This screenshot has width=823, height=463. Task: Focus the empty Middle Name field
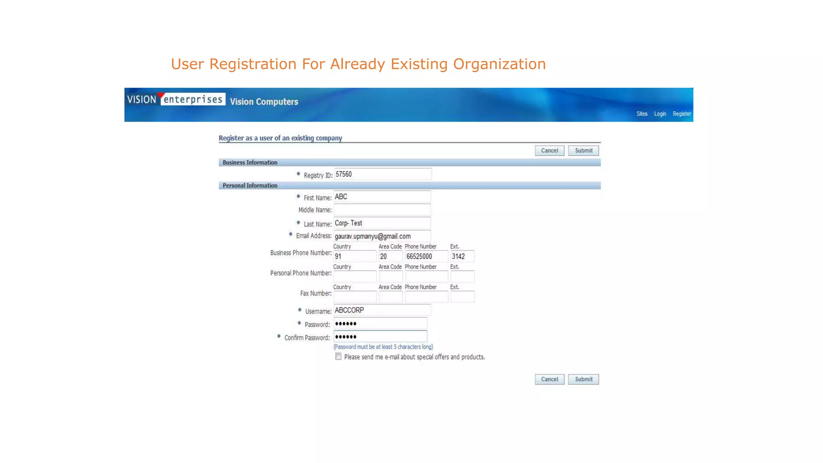click(x=382, y=210)
